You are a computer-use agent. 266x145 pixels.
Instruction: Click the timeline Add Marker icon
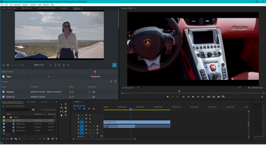(89, 109)
